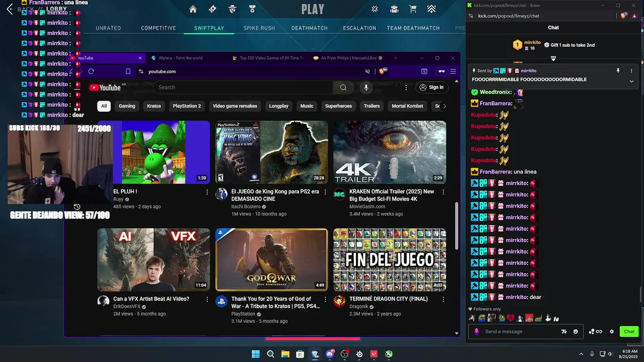Viewport: 644px width, 362px height.
Task: Pin icon on the mirrkito pinned message
Action: (618, 71)
